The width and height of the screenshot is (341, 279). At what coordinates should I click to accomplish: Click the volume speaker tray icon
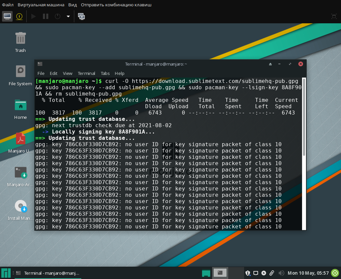tap(281, 273)
